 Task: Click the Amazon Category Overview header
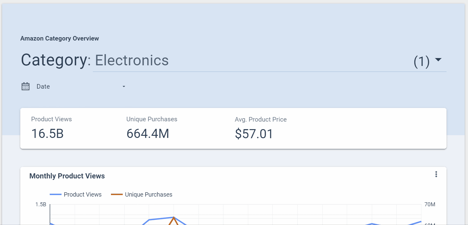[x=60, y=38]
